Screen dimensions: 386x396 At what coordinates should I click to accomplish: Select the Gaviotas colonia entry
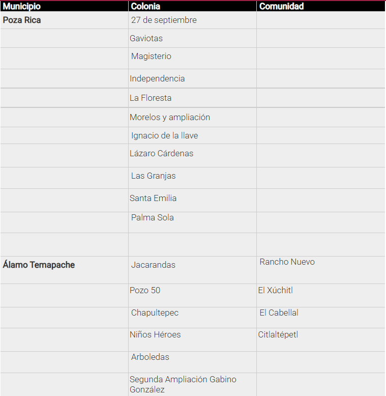[146, 38]
